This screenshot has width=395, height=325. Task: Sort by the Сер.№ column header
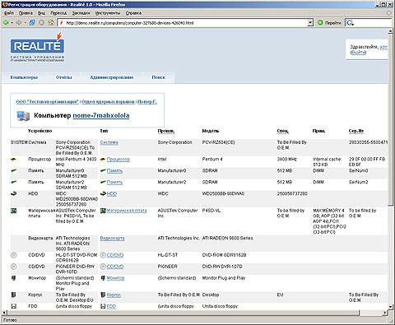click(x=356, y=131)
